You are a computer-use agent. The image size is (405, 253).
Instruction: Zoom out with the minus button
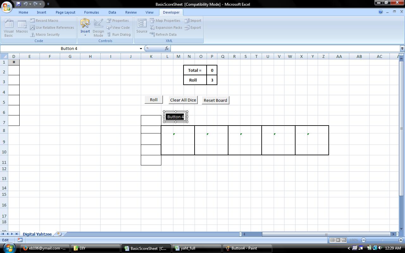pos(364,240)
